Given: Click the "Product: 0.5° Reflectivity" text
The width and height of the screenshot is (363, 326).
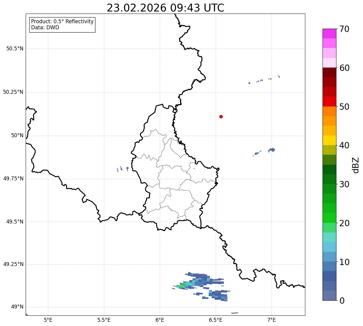Looking at the screenshot, I should (x=62, y=21).
